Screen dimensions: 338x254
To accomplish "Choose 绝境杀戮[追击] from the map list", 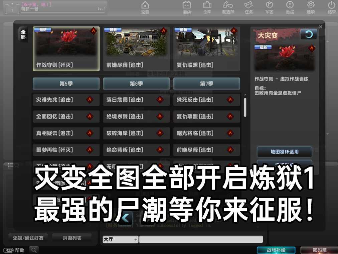I will click(x=137, y=116).
